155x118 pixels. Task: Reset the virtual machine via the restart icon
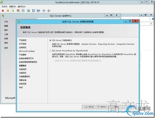pos(18,11)
